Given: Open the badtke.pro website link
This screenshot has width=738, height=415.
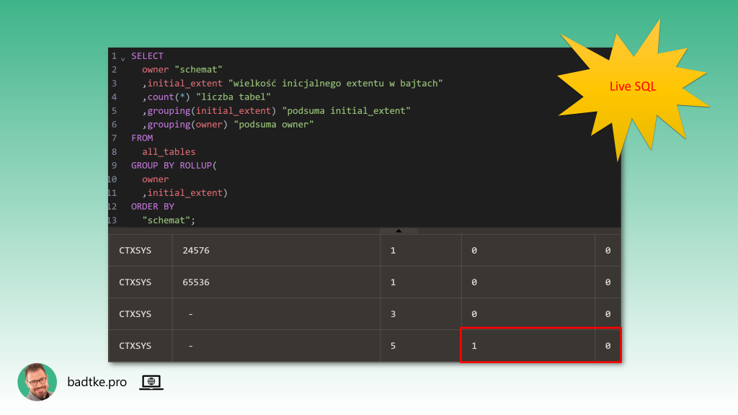Looking at the screenshot, I should coord(97,383).
